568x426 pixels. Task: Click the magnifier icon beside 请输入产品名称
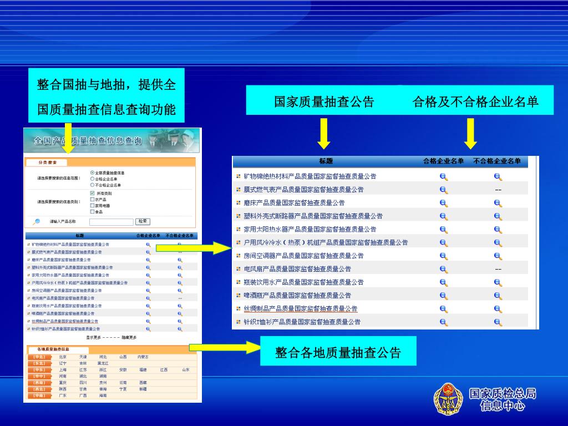point(37,221)
